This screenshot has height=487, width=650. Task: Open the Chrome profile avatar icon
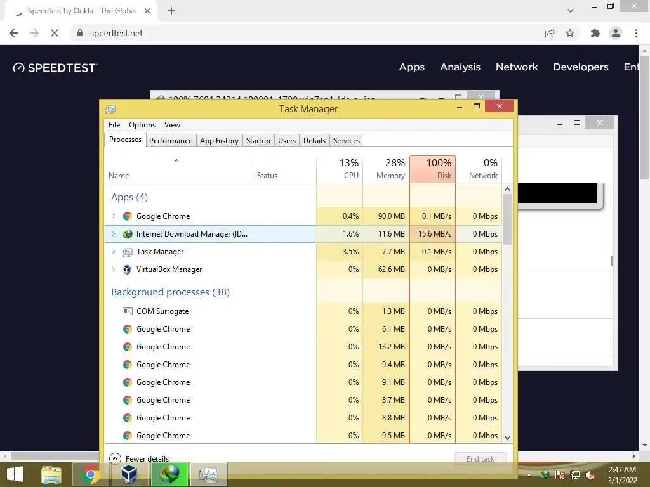coord(616,33)
